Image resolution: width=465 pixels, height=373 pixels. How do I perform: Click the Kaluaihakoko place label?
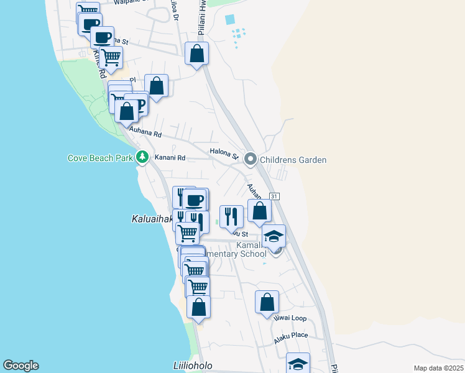pos(152,219)
